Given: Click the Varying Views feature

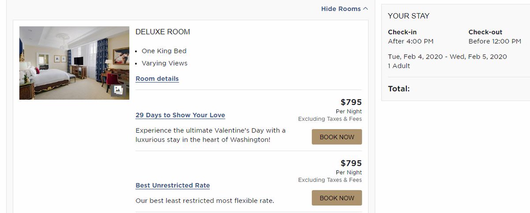Looking at the screenshot, I should pyautogui.click(x=164, y=63).
